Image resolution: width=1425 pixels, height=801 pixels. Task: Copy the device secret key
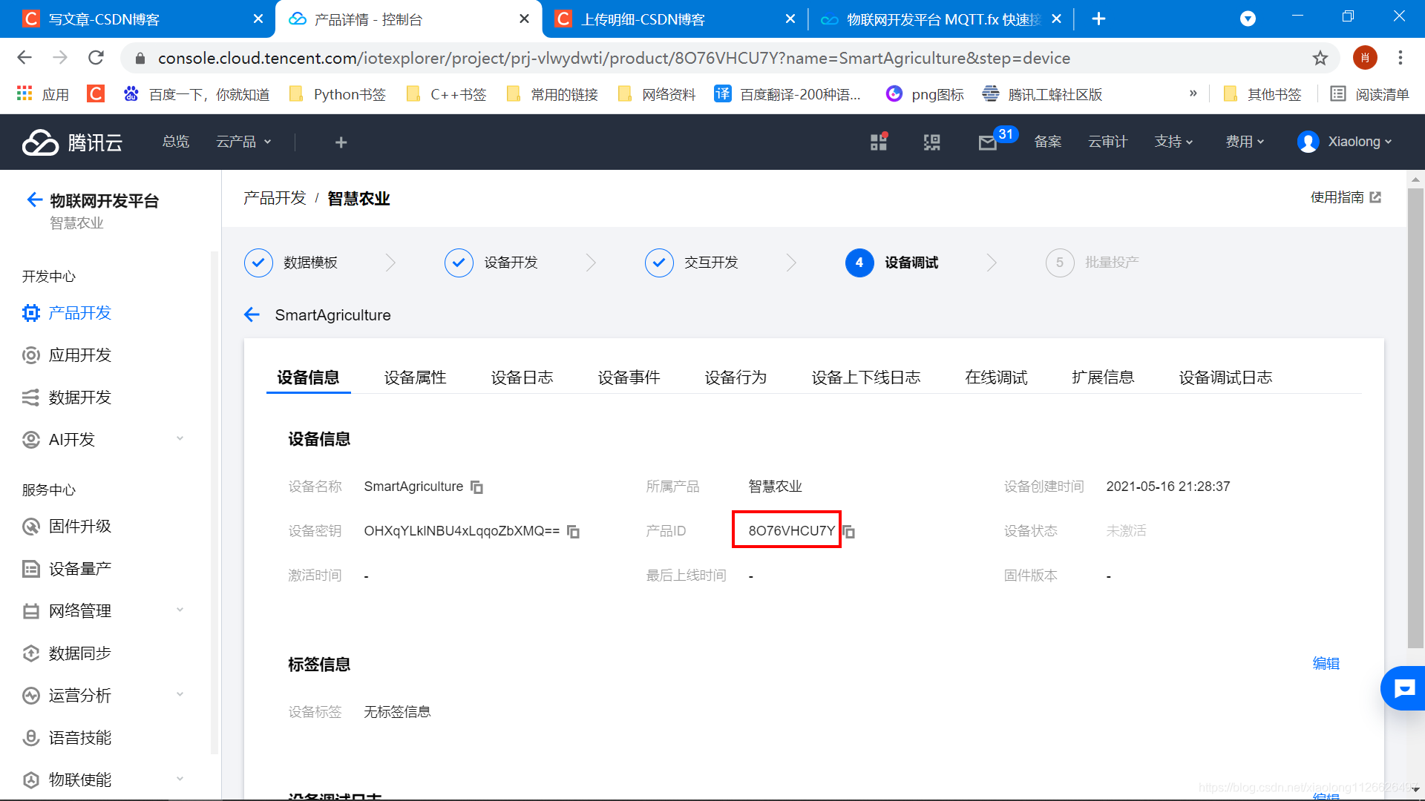[x=573, y=532]
